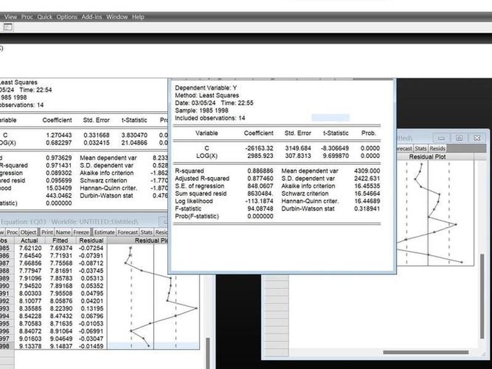Click Stats button in right equation window

(421, 148)
